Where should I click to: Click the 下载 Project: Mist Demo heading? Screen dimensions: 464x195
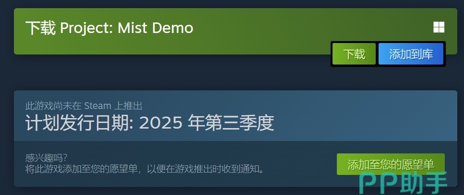(109, 28)
